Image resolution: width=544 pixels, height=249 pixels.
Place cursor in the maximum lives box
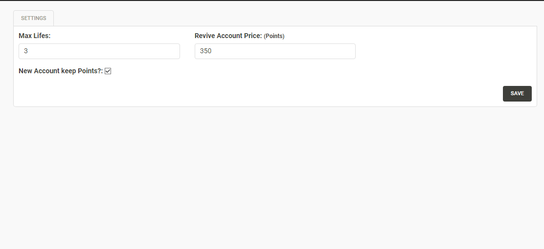99,51
